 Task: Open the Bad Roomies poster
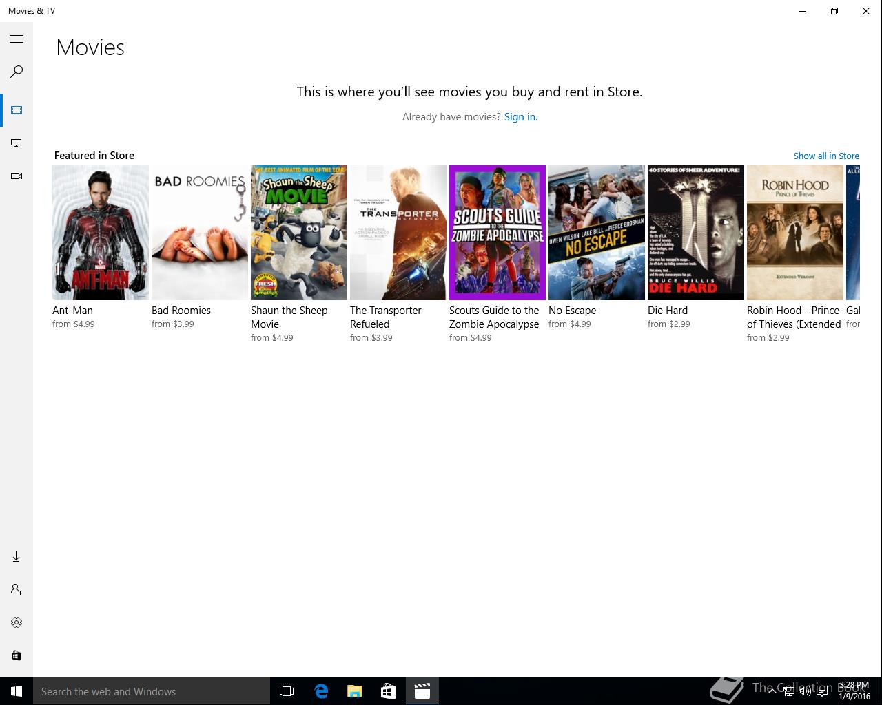(200, 233)
